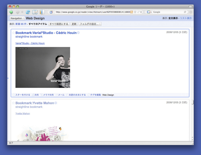Go back with the green arrow
Screen dimensions: 201x155
pos(11,12)
